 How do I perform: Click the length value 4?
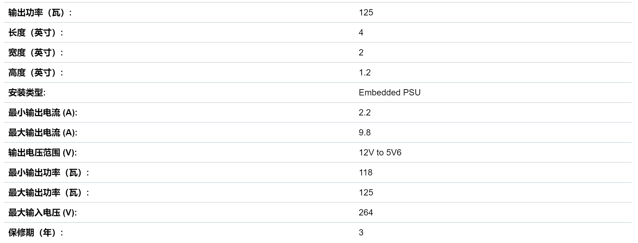(361, 32)
